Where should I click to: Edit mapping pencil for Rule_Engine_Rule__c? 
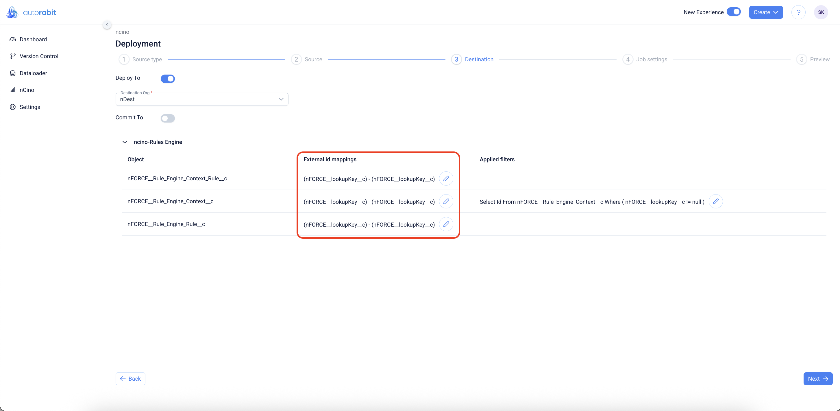[446, 224]
